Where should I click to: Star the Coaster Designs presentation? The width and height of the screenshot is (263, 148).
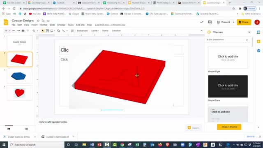(38, 21)
